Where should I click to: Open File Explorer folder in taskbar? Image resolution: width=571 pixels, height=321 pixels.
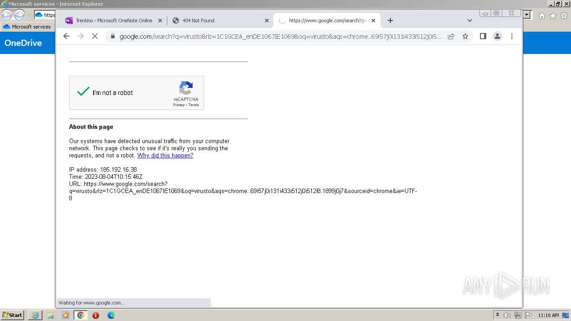click(50, 315)
